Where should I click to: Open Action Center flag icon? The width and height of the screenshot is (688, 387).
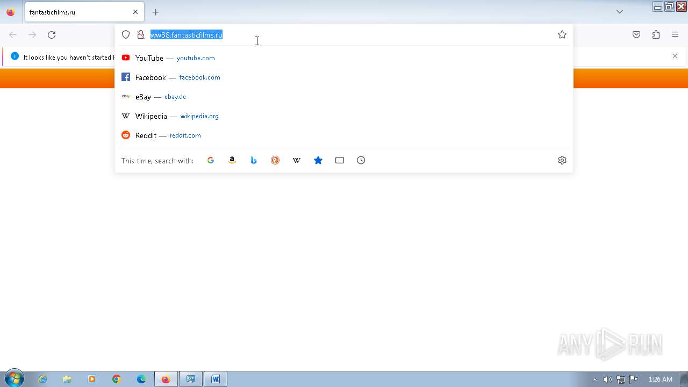[x=634, y=379]
